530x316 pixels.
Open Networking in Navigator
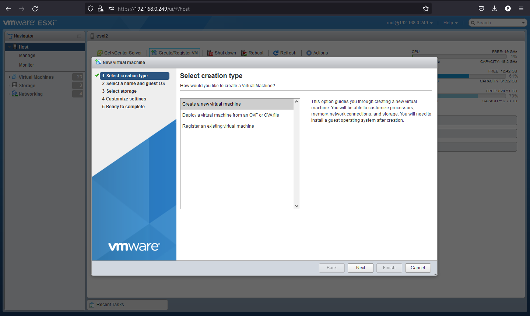[x=31, y=94]
